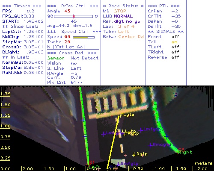The height and width of the screenshot is (171, 214).
Task: Toggle the Front signal off indicator
Action: pos(175,37)
